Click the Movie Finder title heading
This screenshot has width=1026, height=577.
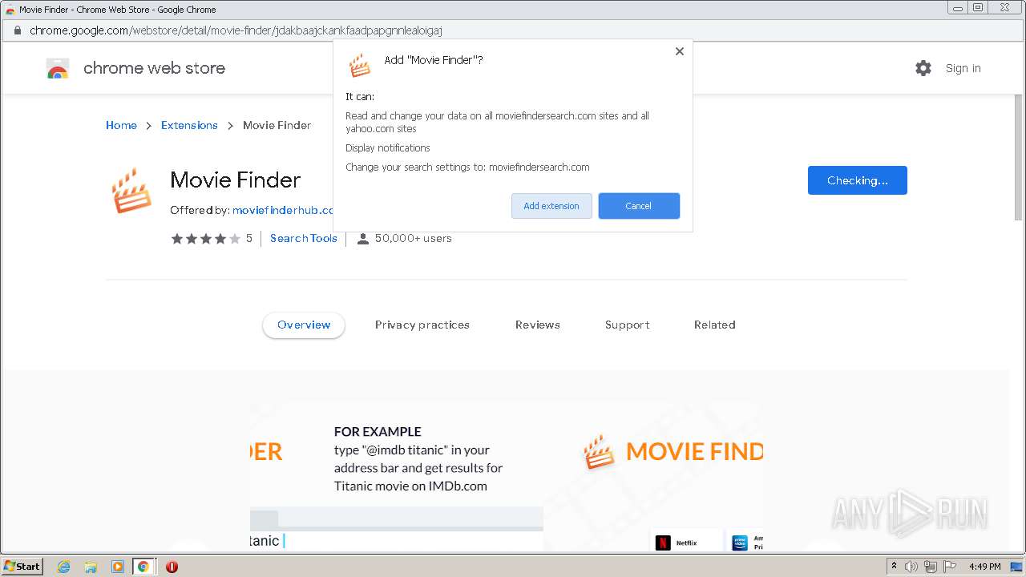236,180
